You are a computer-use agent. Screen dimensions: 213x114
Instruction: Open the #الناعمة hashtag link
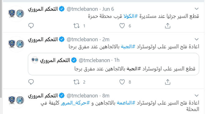pos(126,103)
